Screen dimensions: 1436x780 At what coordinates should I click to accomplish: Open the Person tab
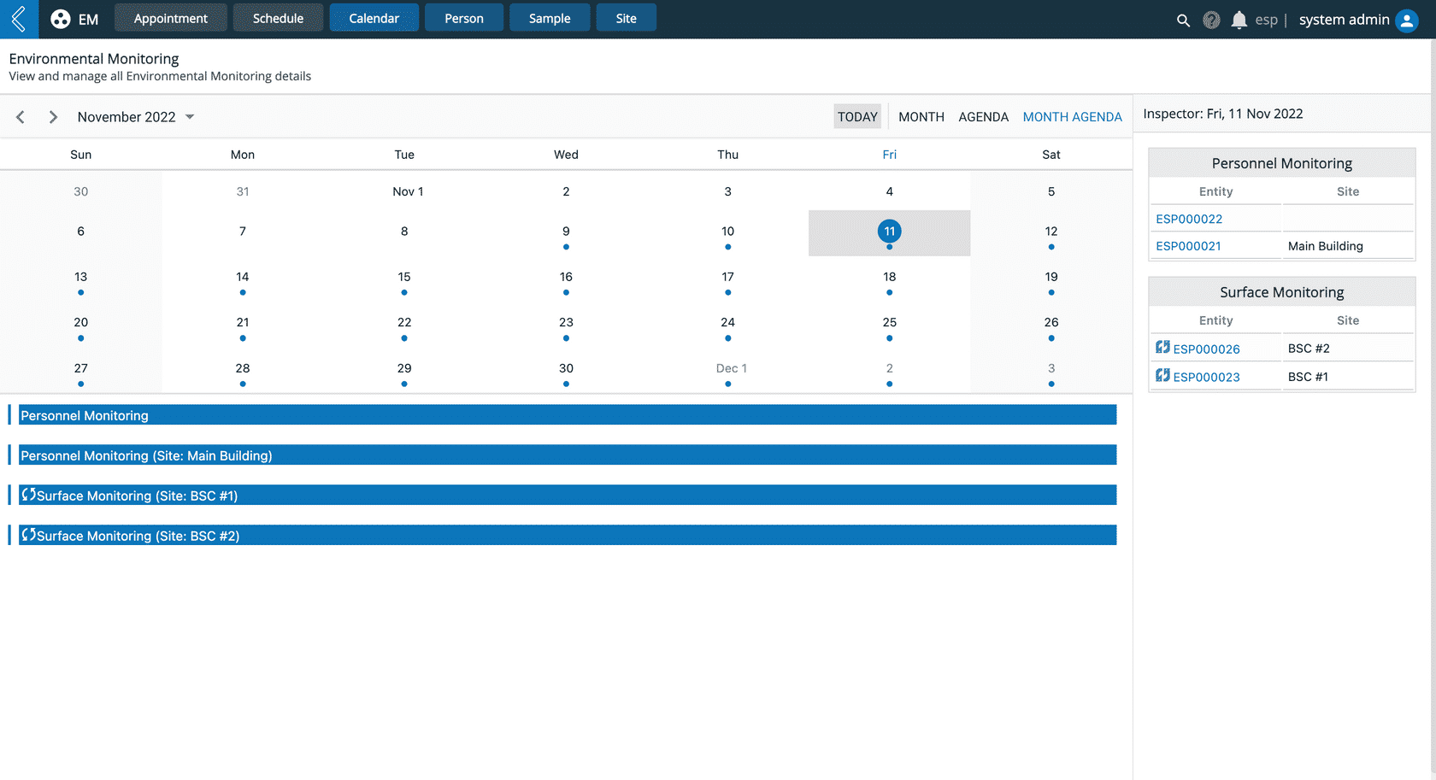click(x=464, y=18)
